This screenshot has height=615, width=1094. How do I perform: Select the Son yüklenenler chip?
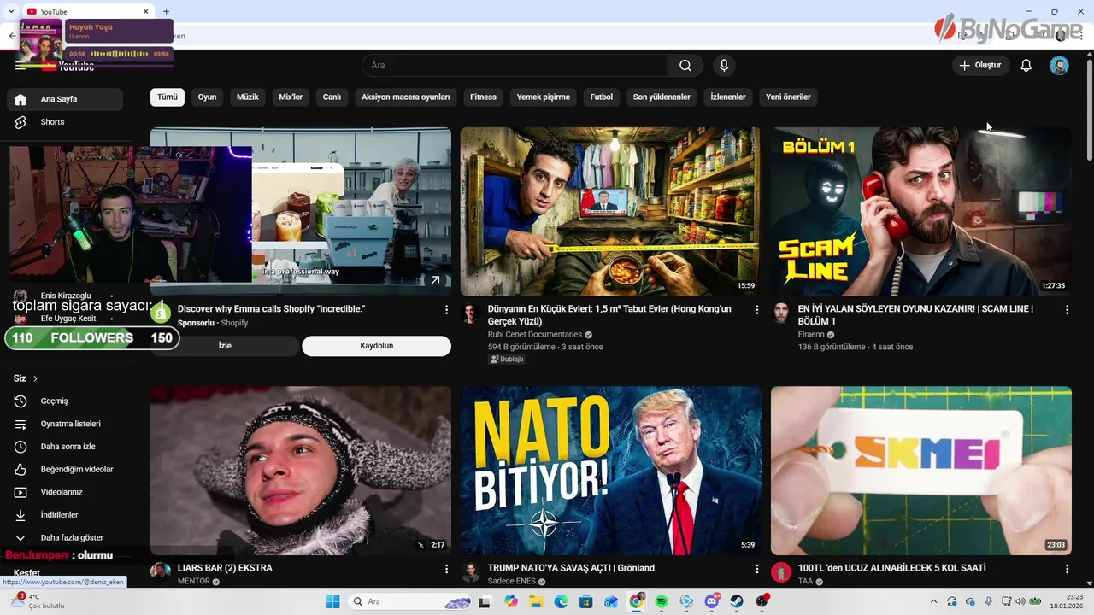[x=662, y=97]
